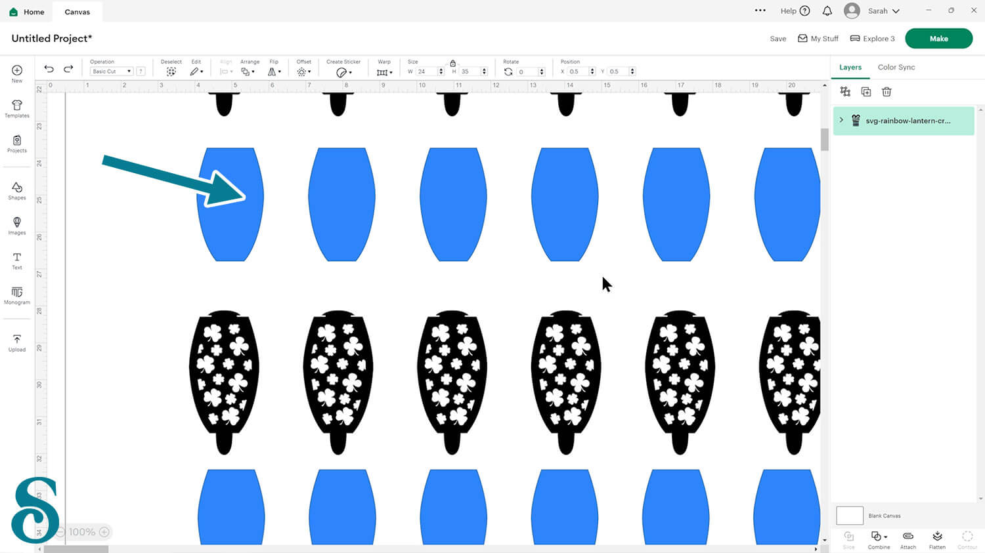Open the Images library

click(x=17, y=226)
